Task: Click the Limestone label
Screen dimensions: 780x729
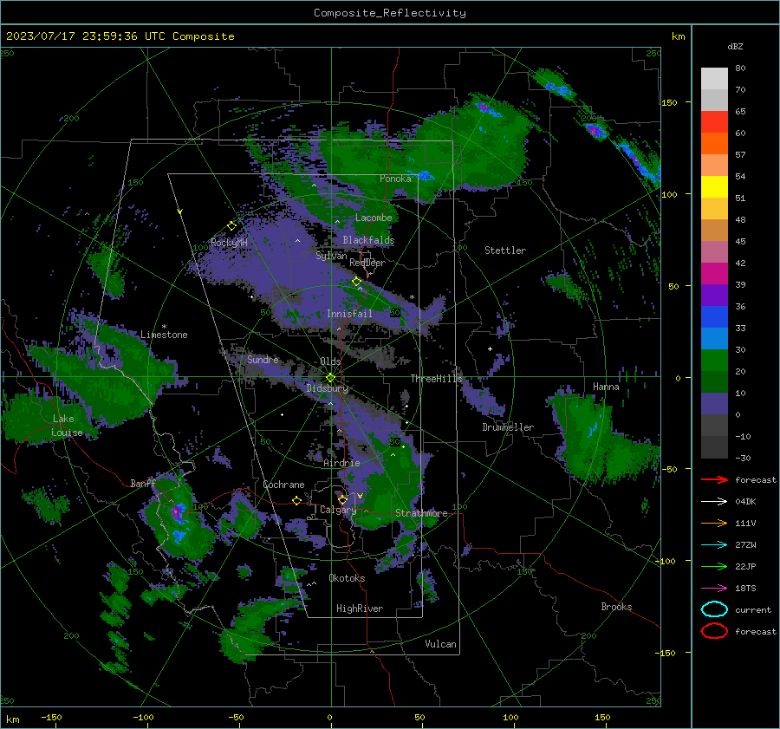Action: [x=164, y=335]
